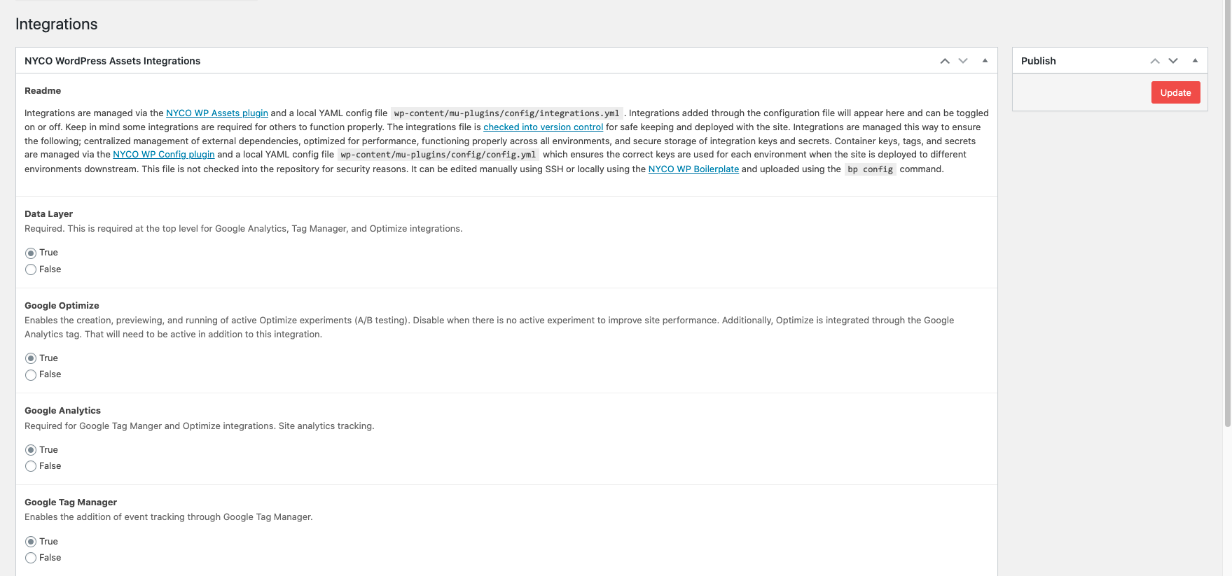Set Google Analytics to False
The height and width of the screenshot is (576, 1232).
click(31, 466)
